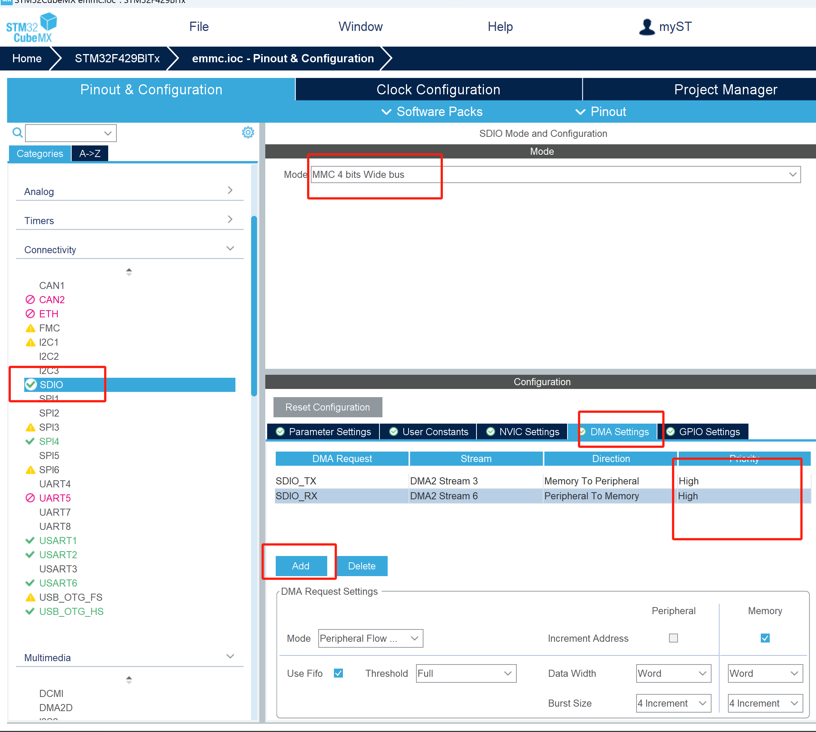Screen dimensions: 816x732
Task: Go to the Home breadcrumb
Action: click(26, 58)
